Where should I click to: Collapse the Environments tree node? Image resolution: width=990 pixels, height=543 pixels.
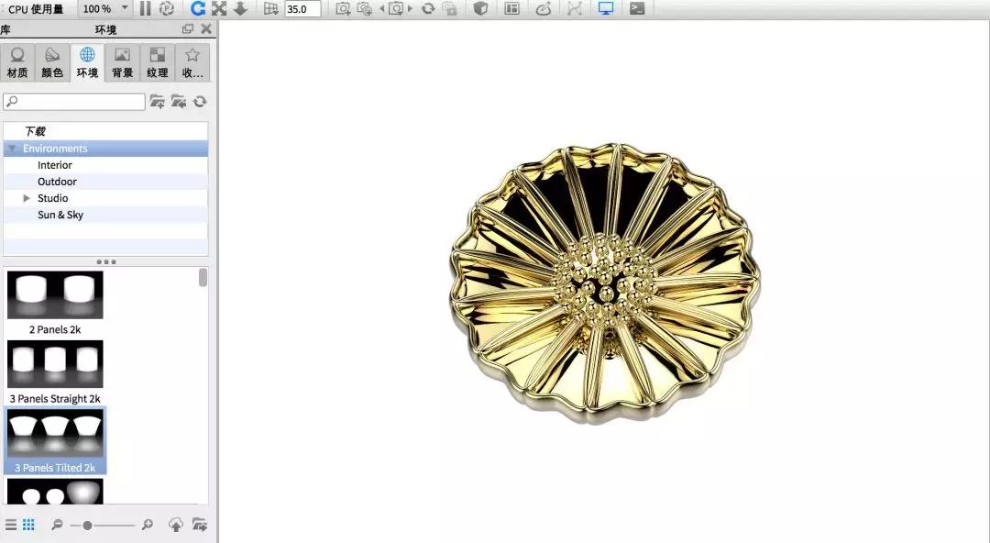click(x=12, y=149)
